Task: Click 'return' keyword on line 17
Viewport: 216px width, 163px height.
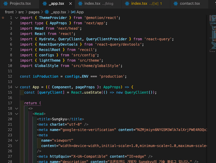Action: pyautogui.click(x=31, y=103)
